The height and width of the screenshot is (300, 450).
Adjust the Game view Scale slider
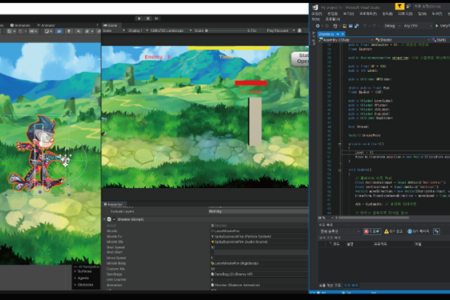coord(226,31)
